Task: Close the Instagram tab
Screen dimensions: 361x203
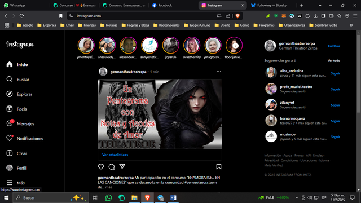Action: 243,5
